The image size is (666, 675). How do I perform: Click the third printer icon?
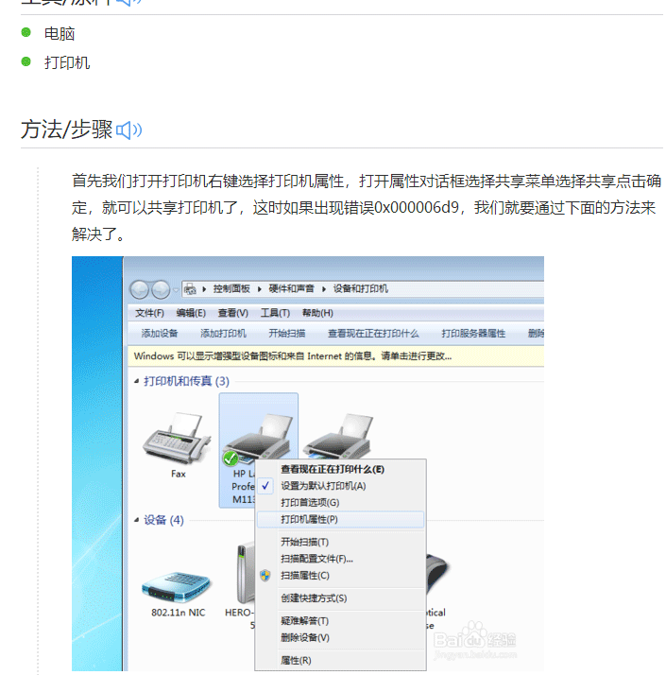(x=338, y=436)
